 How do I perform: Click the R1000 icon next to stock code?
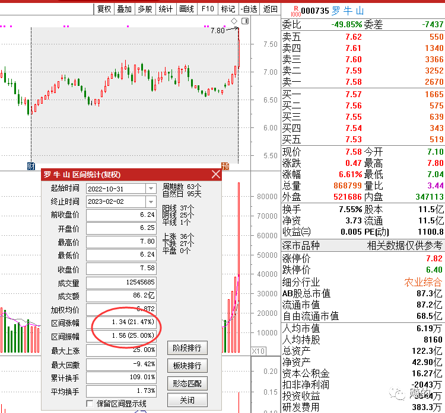[x=295, y=11]
